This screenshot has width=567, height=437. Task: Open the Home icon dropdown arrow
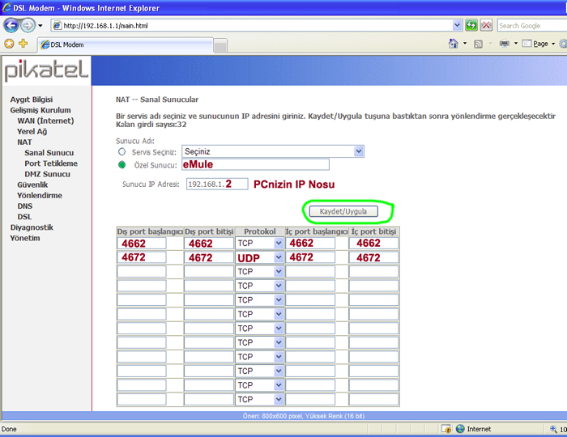(x=465, y=44)
